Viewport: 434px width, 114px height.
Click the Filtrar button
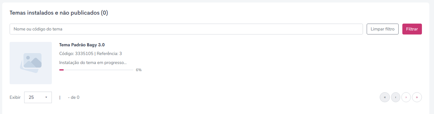(412, 29)
